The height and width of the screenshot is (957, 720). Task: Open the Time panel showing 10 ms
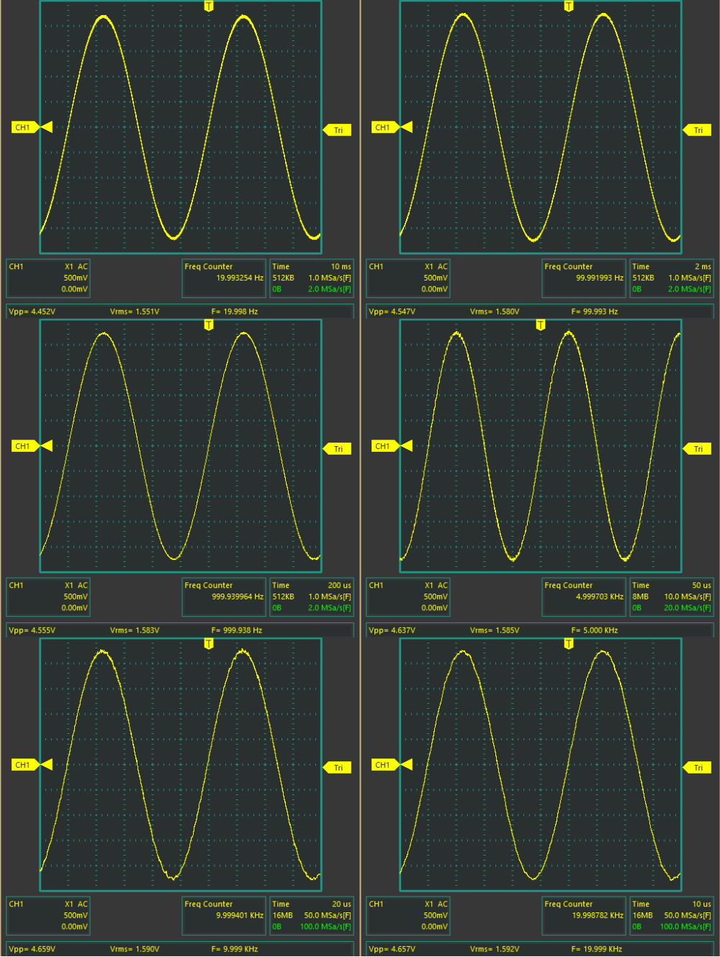pyautogui.click(x=311, y=278)
